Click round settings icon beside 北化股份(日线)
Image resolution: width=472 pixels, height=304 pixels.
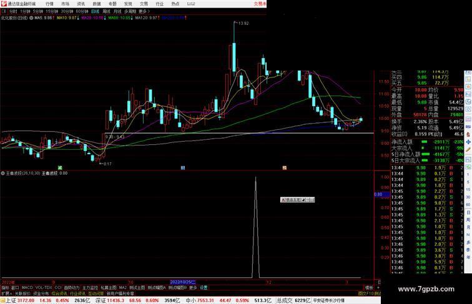pyautogui.click(x=31, y=18)
